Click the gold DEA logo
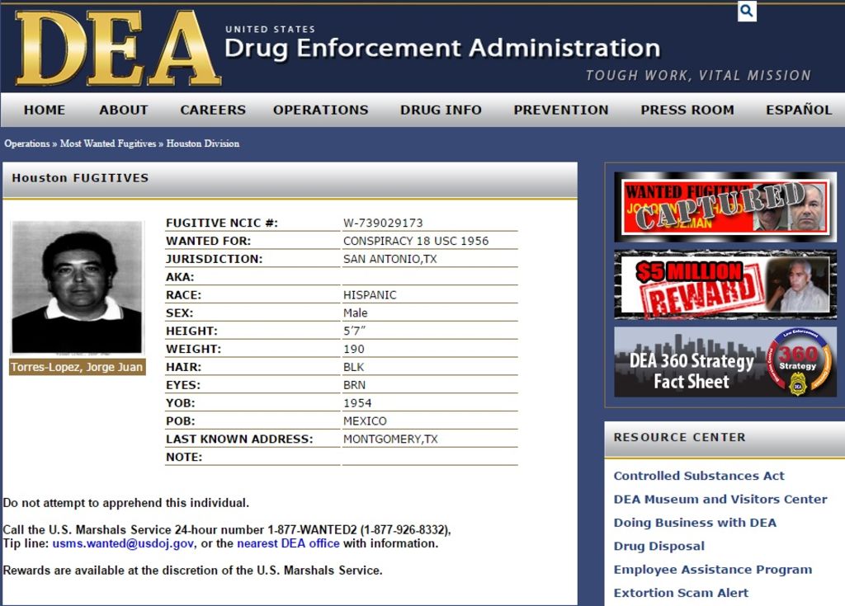 coord(117,48)
